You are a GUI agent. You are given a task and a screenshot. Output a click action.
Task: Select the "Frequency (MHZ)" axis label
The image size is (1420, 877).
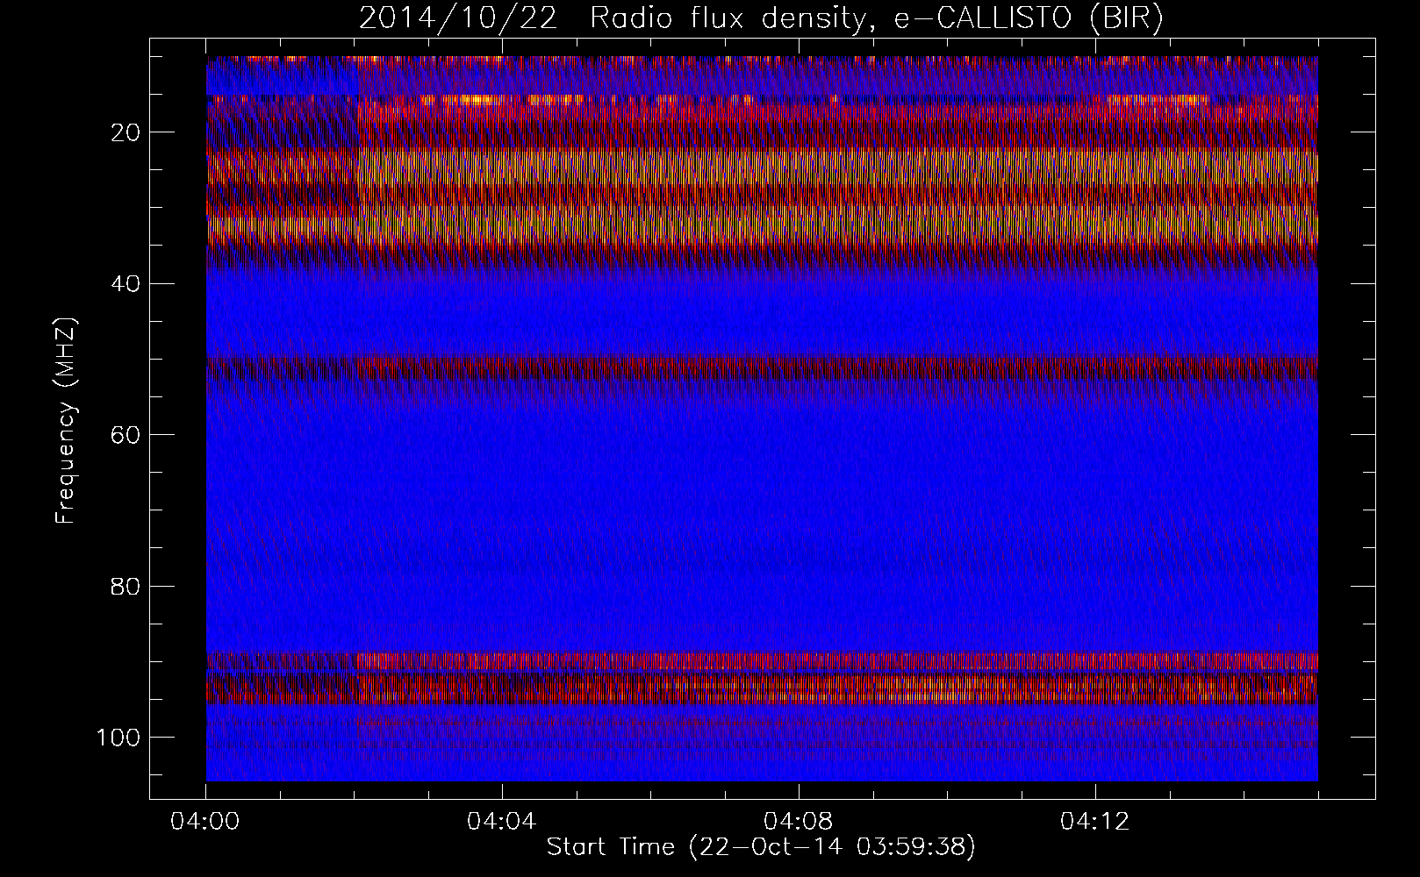[66, 421]
